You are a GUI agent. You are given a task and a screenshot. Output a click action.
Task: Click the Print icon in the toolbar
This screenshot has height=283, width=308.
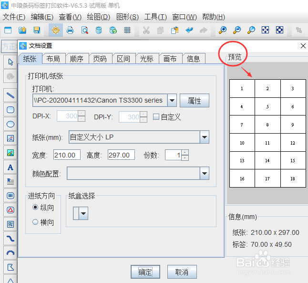click(70, 30)
